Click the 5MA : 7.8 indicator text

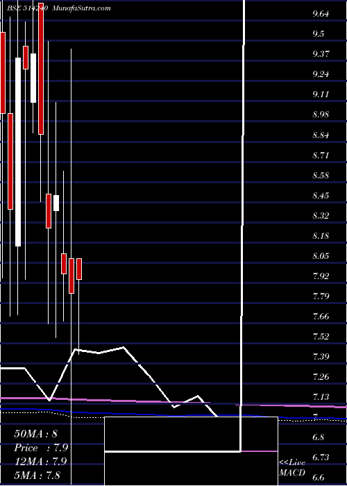37,476
